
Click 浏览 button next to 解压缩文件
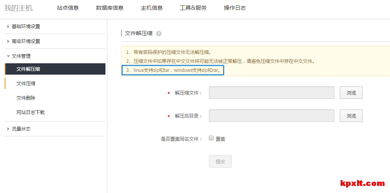coord(351,93)
